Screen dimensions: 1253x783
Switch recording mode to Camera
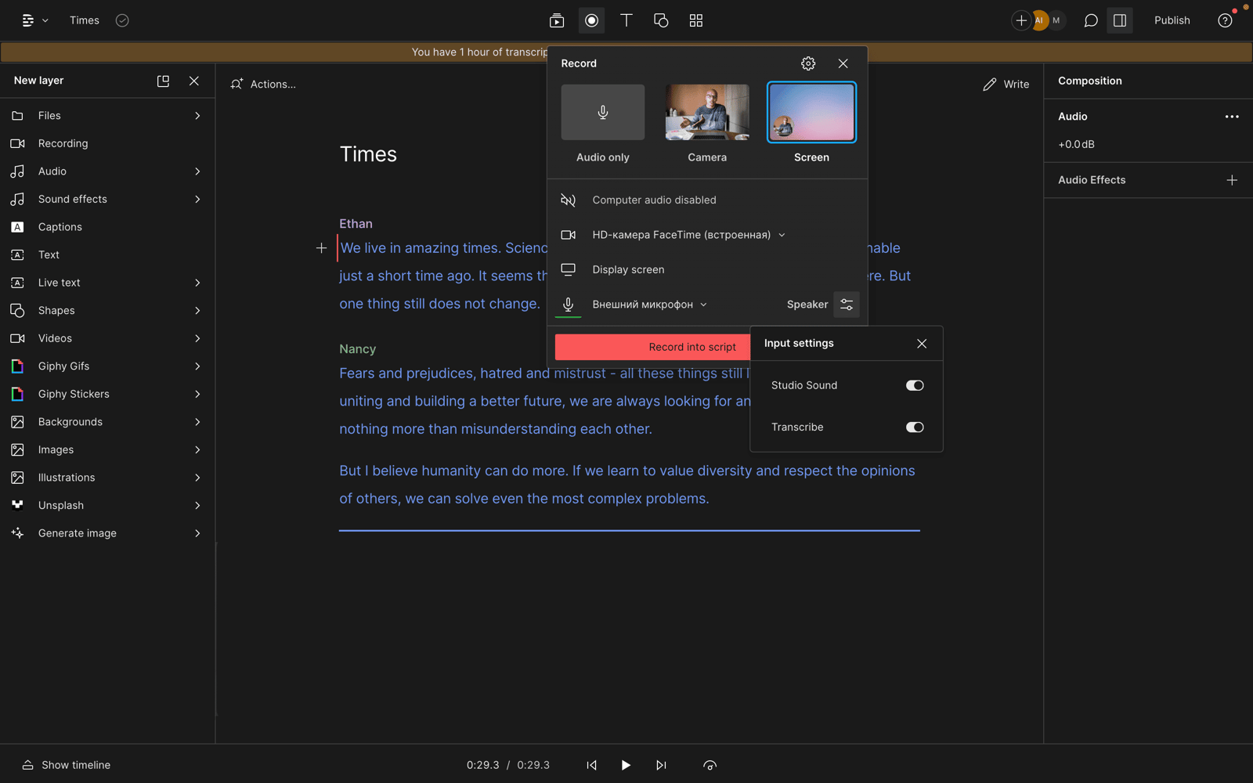[706, 112]
